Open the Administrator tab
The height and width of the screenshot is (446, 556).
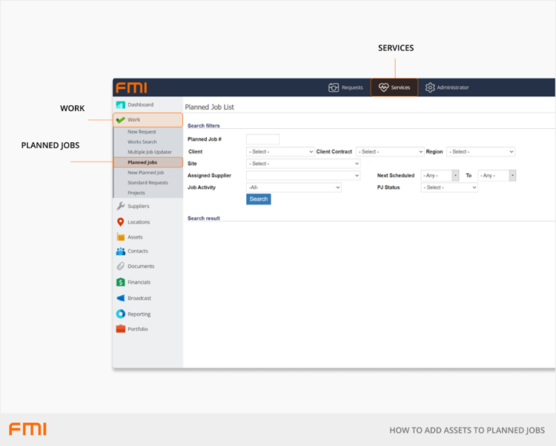447,87
